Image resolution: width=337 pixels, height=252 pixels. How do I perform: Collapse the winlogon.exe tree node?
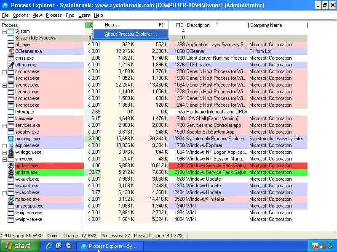(5, 153)
